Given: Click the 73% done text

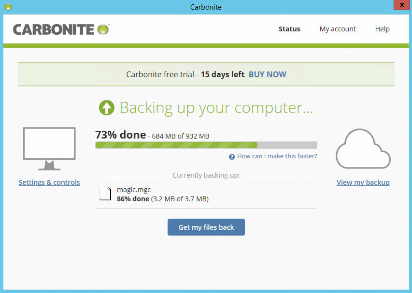Looking at the screenshot, I should [121, 135].
